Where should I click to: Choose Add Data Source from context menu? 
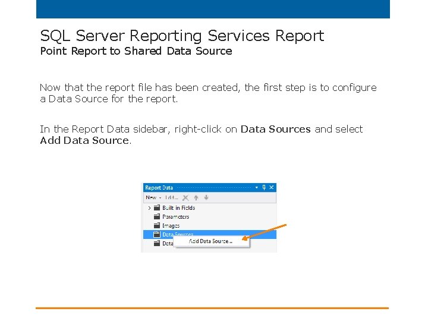210,241
